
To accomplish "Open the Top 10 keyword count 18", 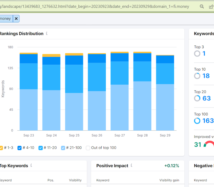I will [x=206, y=76].
